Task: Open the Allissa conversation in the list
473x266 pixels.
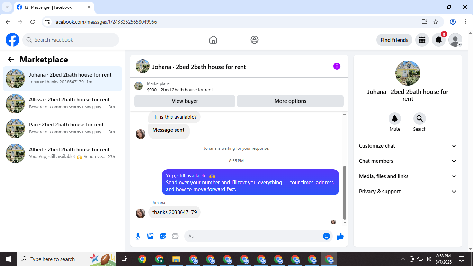Action: 62,104
